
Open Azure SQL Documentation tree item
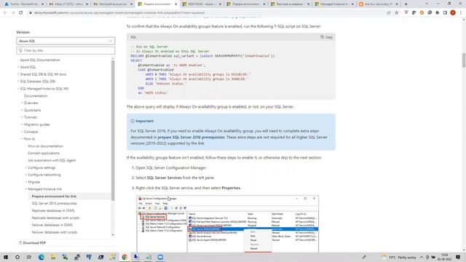[40, 60]
